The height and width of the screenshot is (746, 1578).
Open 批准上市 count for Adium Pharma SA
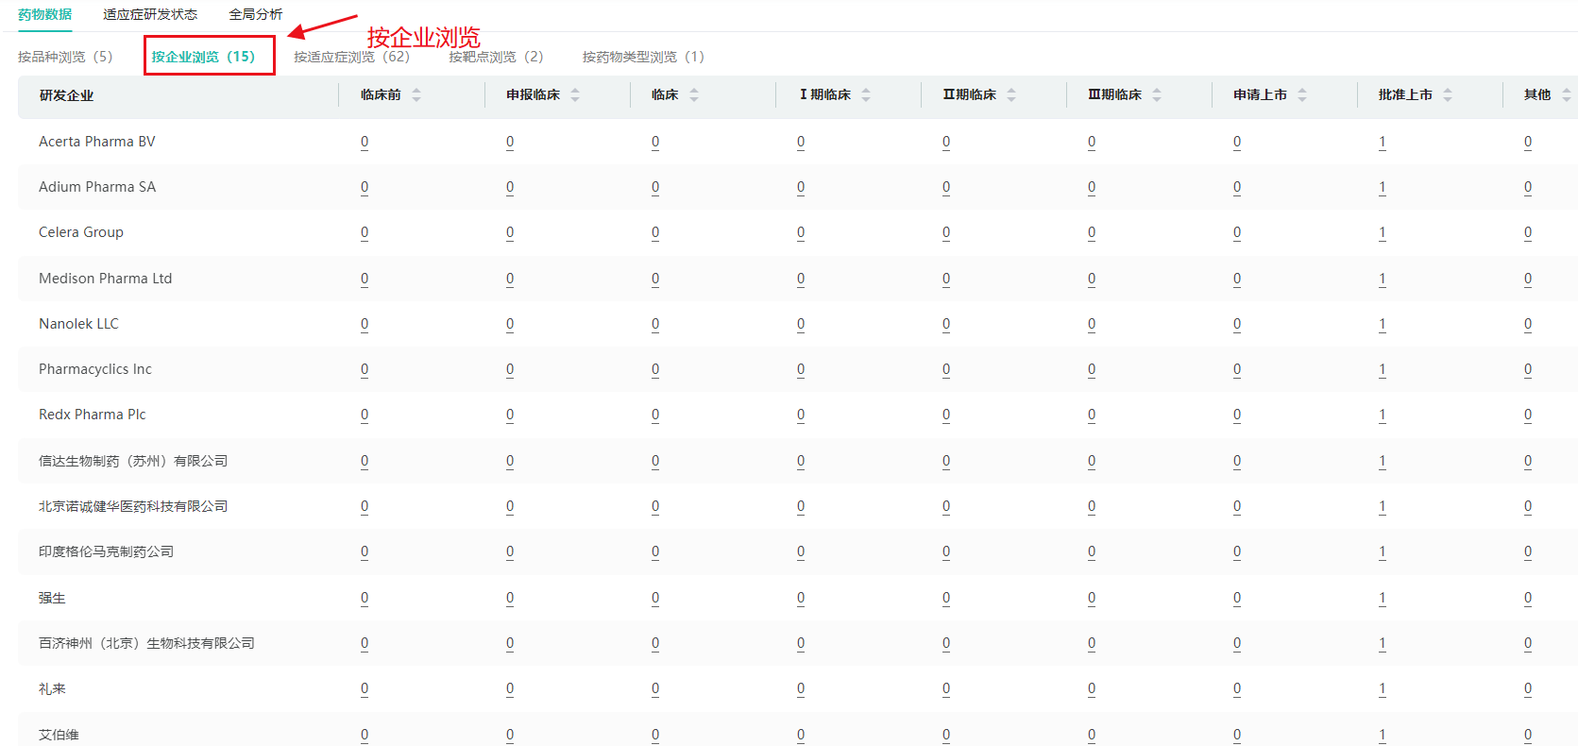[1383, 188]
